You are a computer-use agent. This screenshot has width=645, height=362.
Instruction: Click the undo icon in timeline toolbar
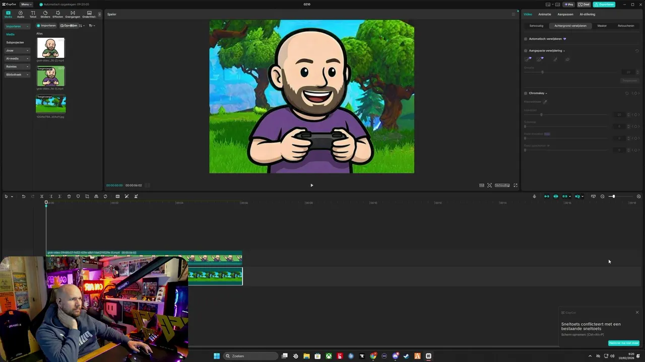23,196
